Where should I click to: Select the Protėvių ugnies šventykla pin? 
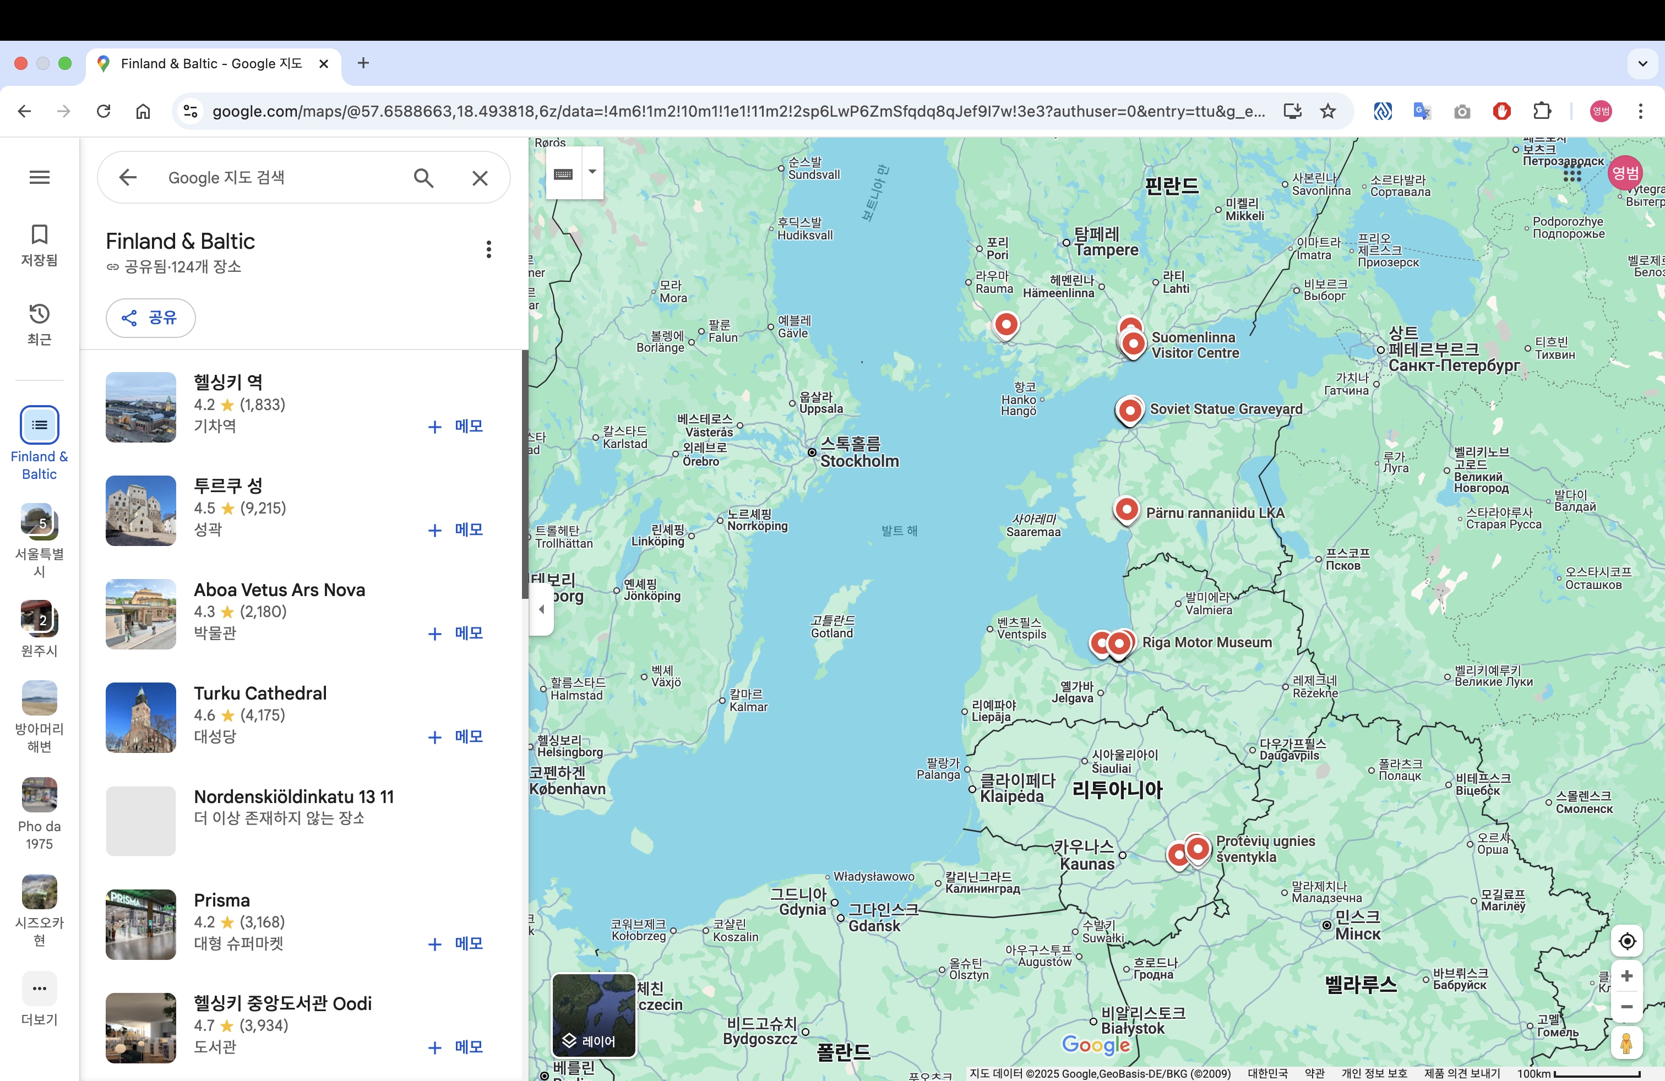1198,850
